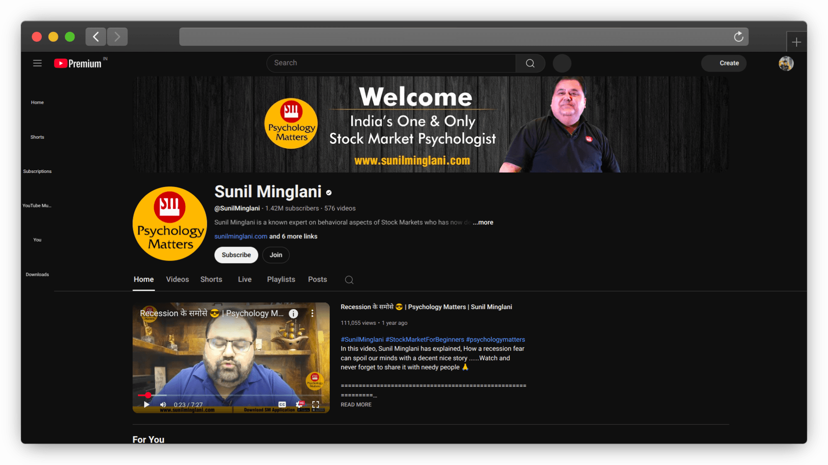
Task: Open the account avatar menu
Action: (x=786, y=63)
